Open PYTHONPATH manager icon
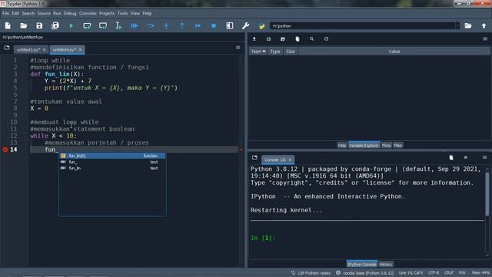The width and height of the screenshot is (492, 277). point(261,26)
